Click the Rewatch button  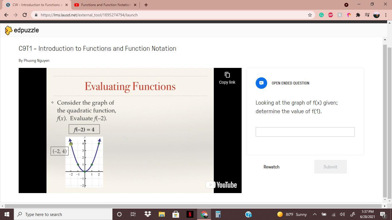coord(271,167)
